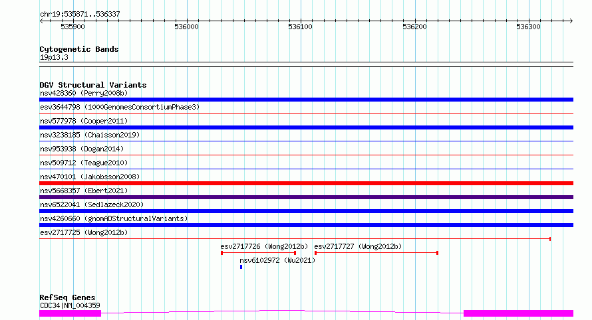592x320 pixels.
Task: Click the small blue nsv6102972 marker
Action: 241,267
